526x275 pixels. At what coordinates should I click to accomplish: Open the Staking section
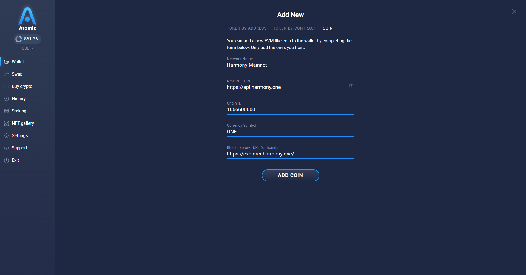coord(19,111)
